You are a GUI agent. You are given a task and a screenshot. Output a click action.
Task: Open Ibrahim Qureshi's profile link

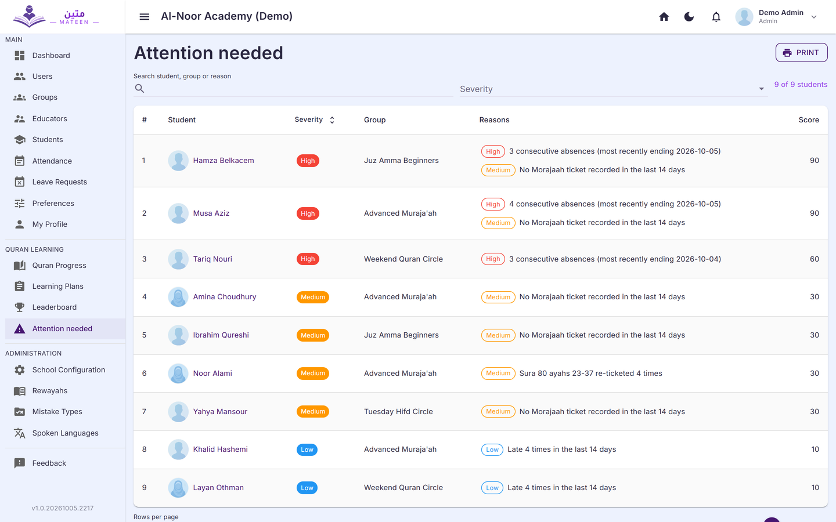[x=221, y=335]
